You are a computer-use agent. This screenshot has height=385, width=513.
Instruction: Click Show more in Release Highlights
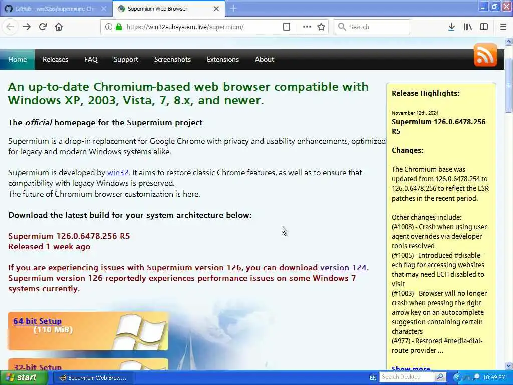[411, 368]
